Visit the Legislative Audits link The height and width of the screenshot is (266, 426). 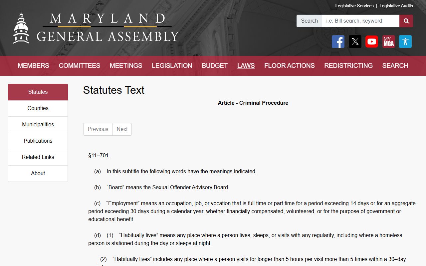pos(396,6)
